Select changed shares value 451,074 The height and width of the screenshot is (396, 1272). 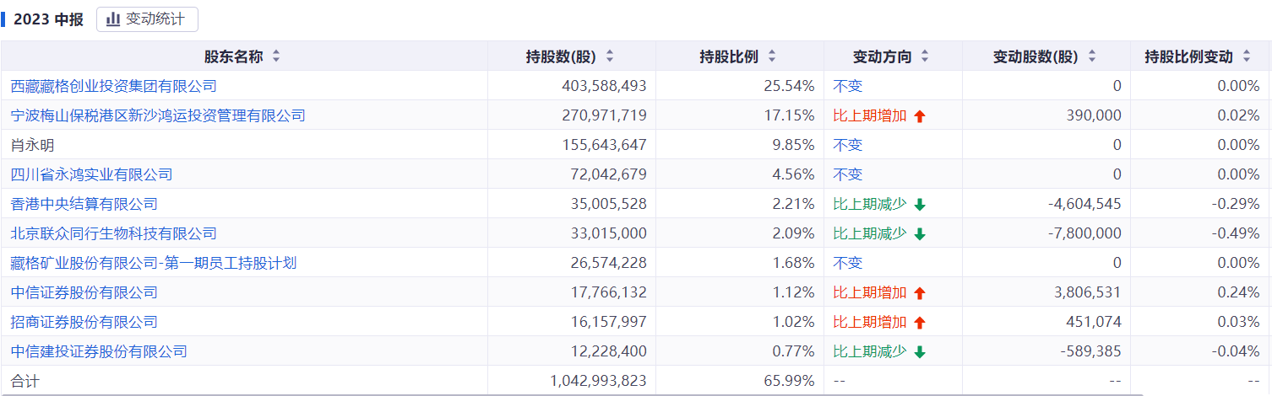pyautogui.click(x=1095, y=322)
